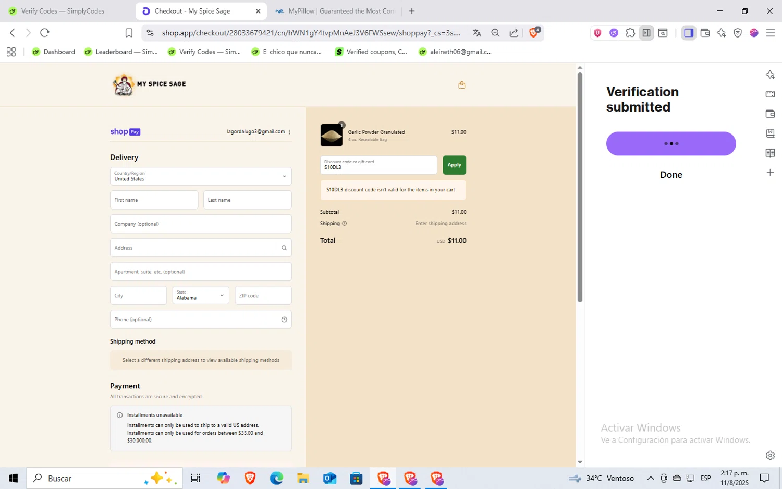Click the scrollbar down arrow
Screen dimensions: 782x489
(x=580, y=462)
